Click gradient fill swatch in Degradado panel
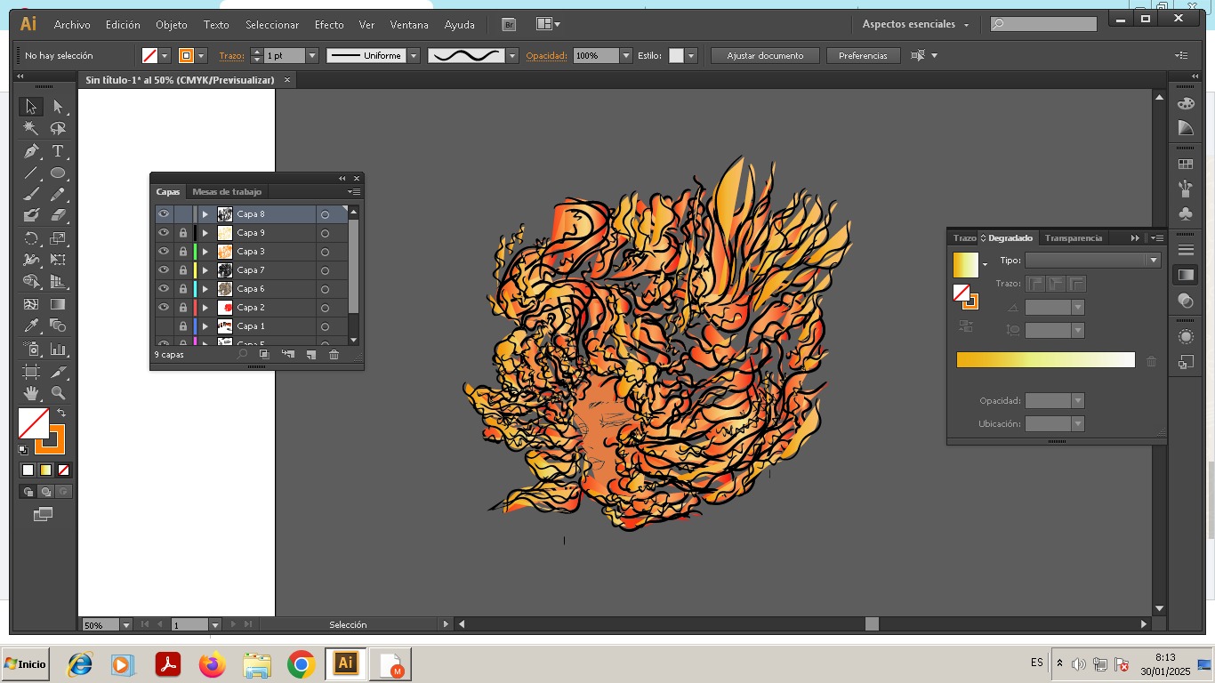The image size is (1215, 683). [x=965, y=264]
